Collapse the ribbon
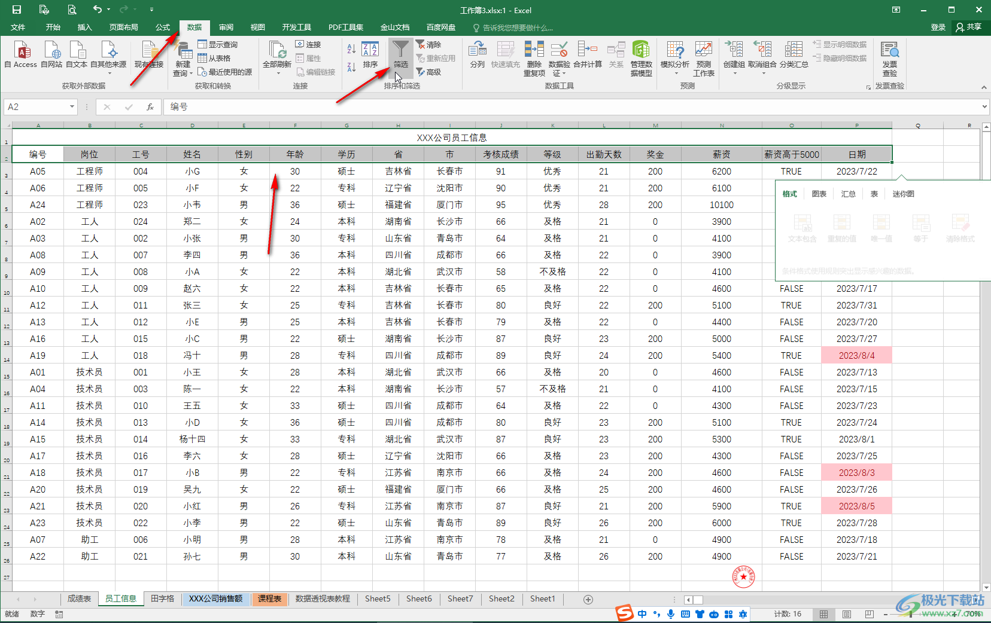 984,87
